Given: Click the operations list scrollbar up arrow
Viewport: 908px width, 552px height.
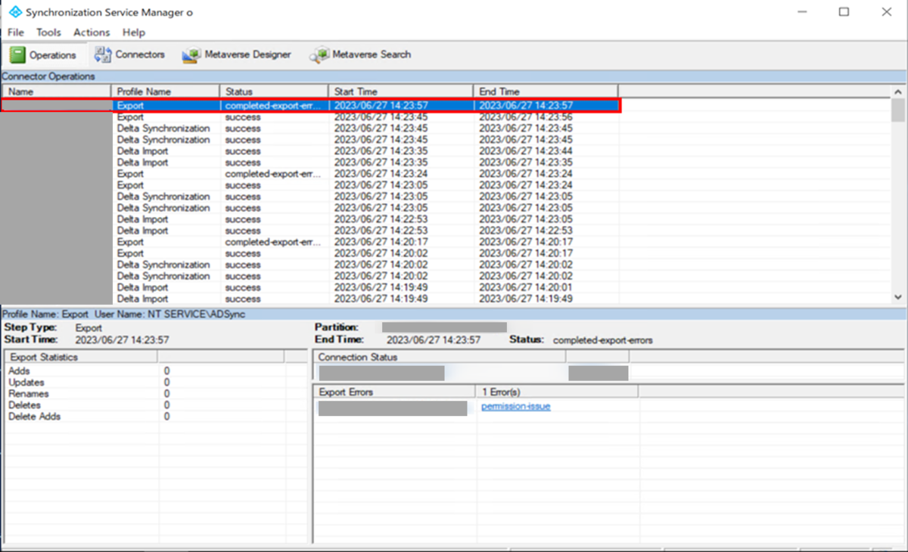Looking at the screenshot, I should point(898,91).
